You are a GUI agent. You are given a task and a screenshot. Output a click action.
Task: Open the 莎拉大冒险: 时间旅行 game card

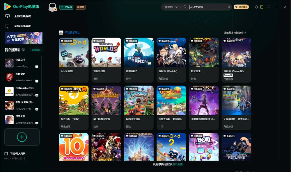tap(171, 108)
